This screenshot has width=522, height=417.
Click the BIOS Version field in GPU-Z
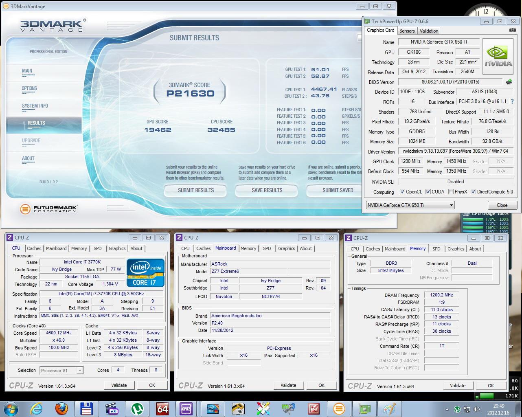point(450,82)
